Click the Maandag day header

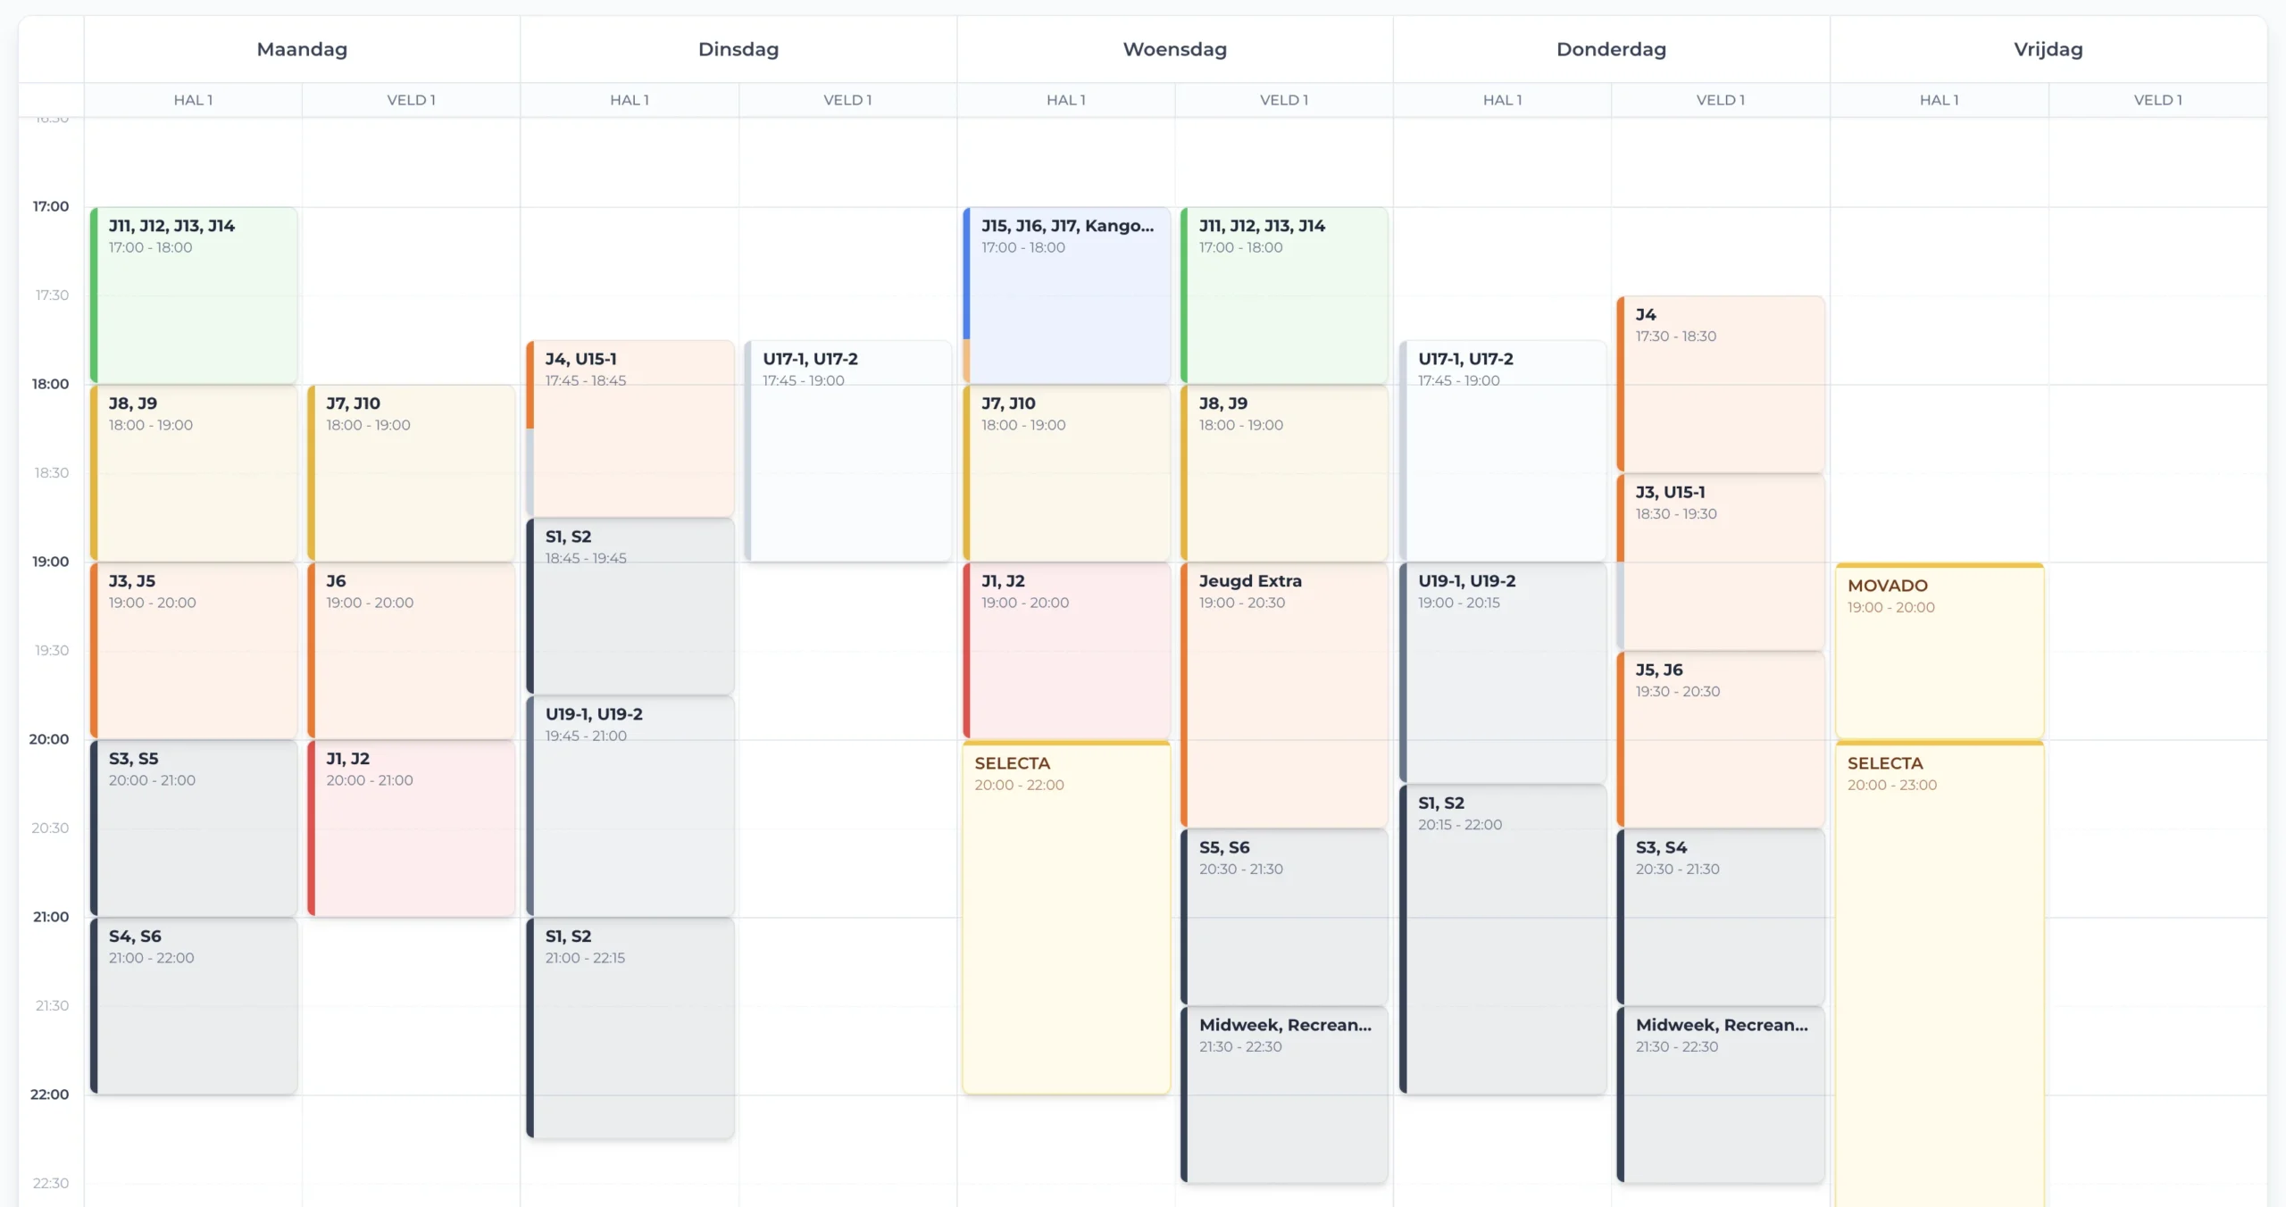coord(302,49)
